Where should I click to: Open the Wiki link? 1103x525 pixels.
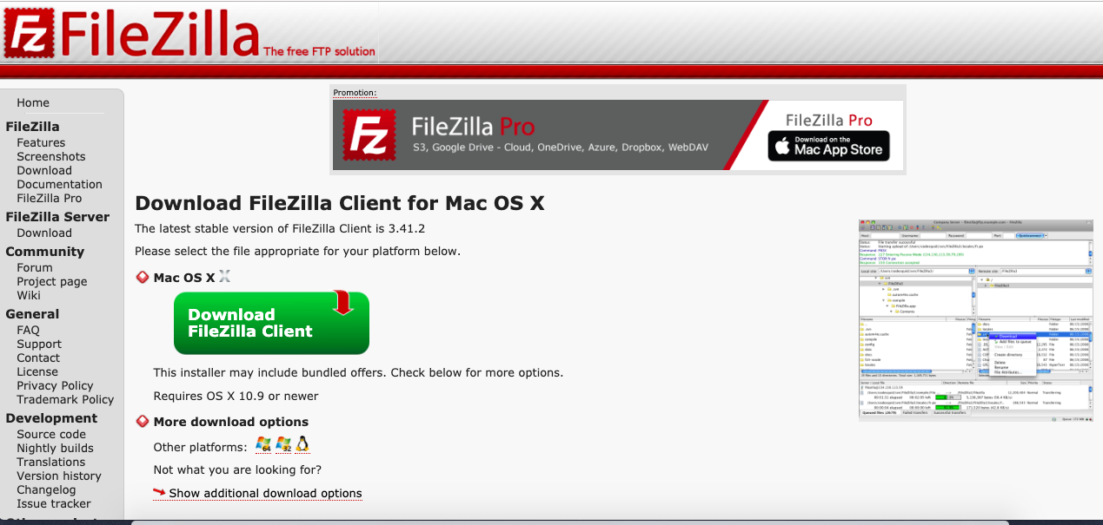click(29, 295)
